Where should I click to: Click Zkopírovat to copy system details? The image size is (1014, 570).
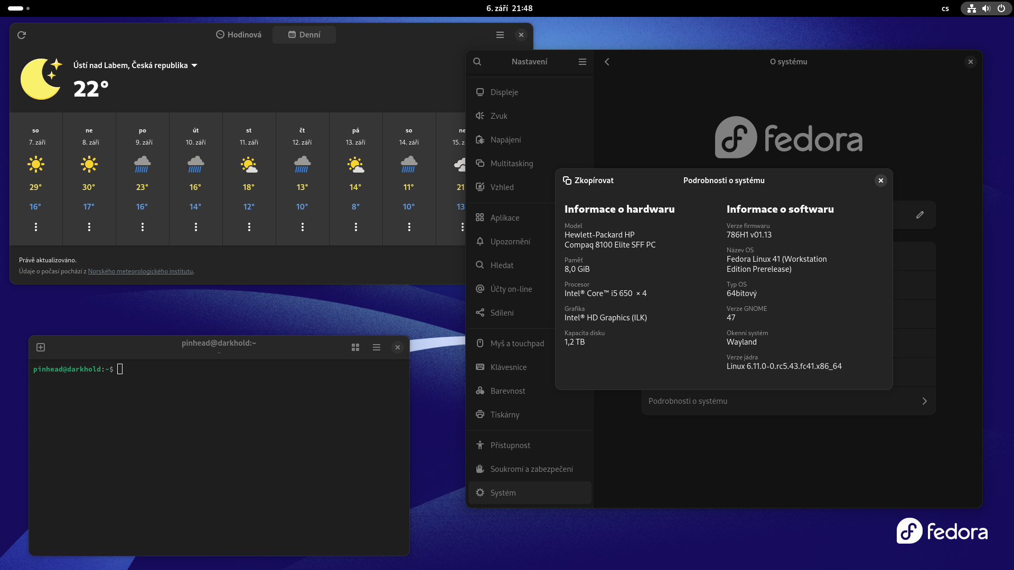click(588, 180)
